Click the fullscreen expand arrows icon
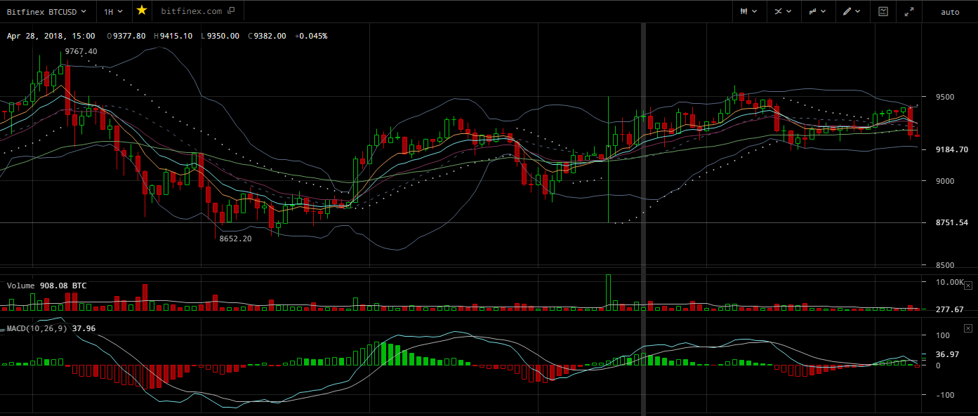 [x=910, y=11]
